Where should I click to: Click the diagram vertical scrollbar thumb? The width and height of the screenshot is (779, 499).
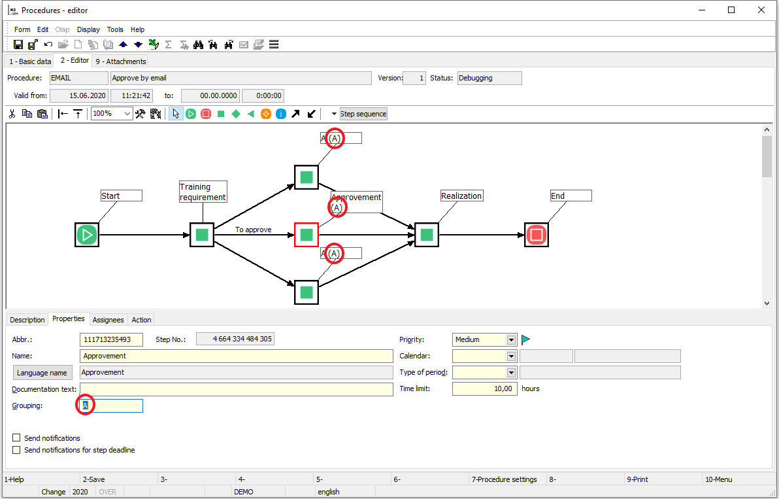click(767, 156)
